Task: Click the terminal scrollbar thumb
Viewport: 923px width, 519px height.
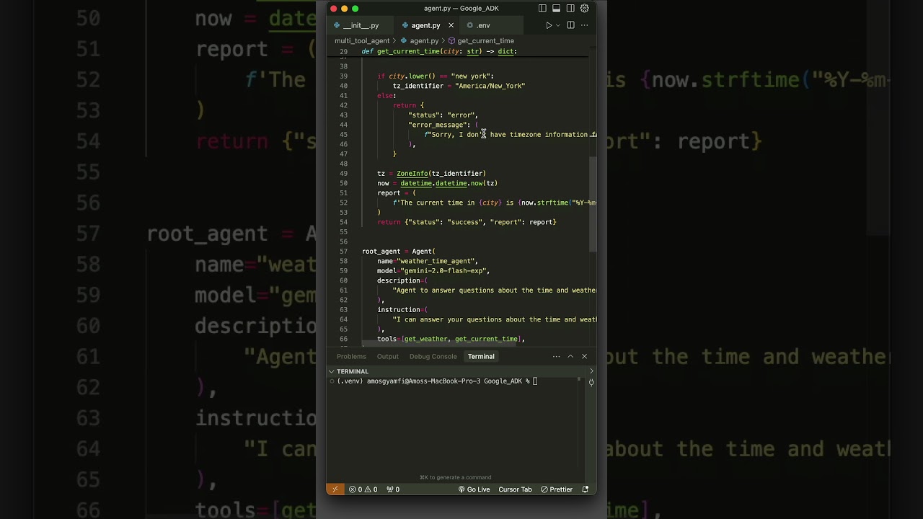Action: (578, 381)
